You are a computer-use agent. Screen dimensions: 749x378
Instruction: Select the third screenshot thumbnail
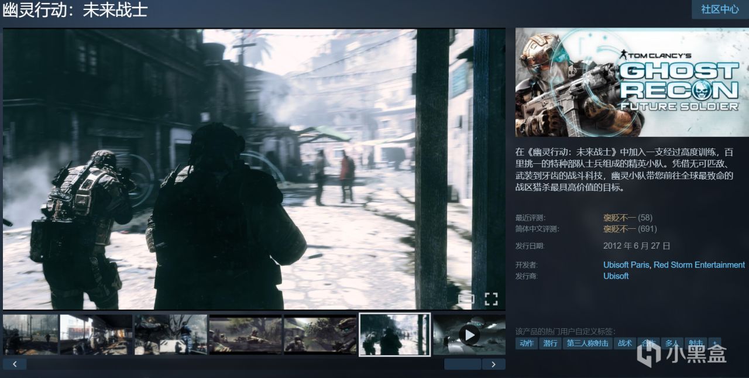pos(171,335)
